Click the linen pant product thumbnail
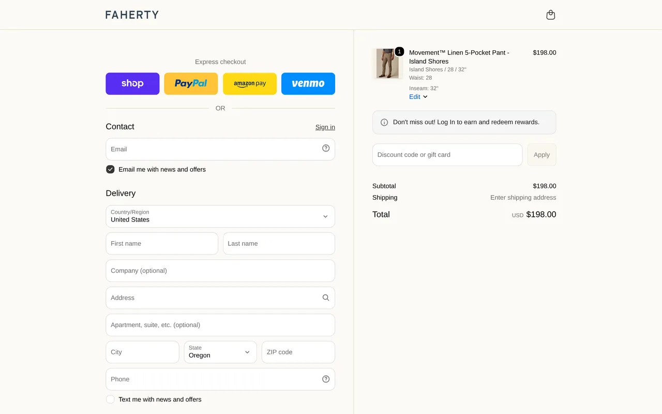 coord(387,64)
